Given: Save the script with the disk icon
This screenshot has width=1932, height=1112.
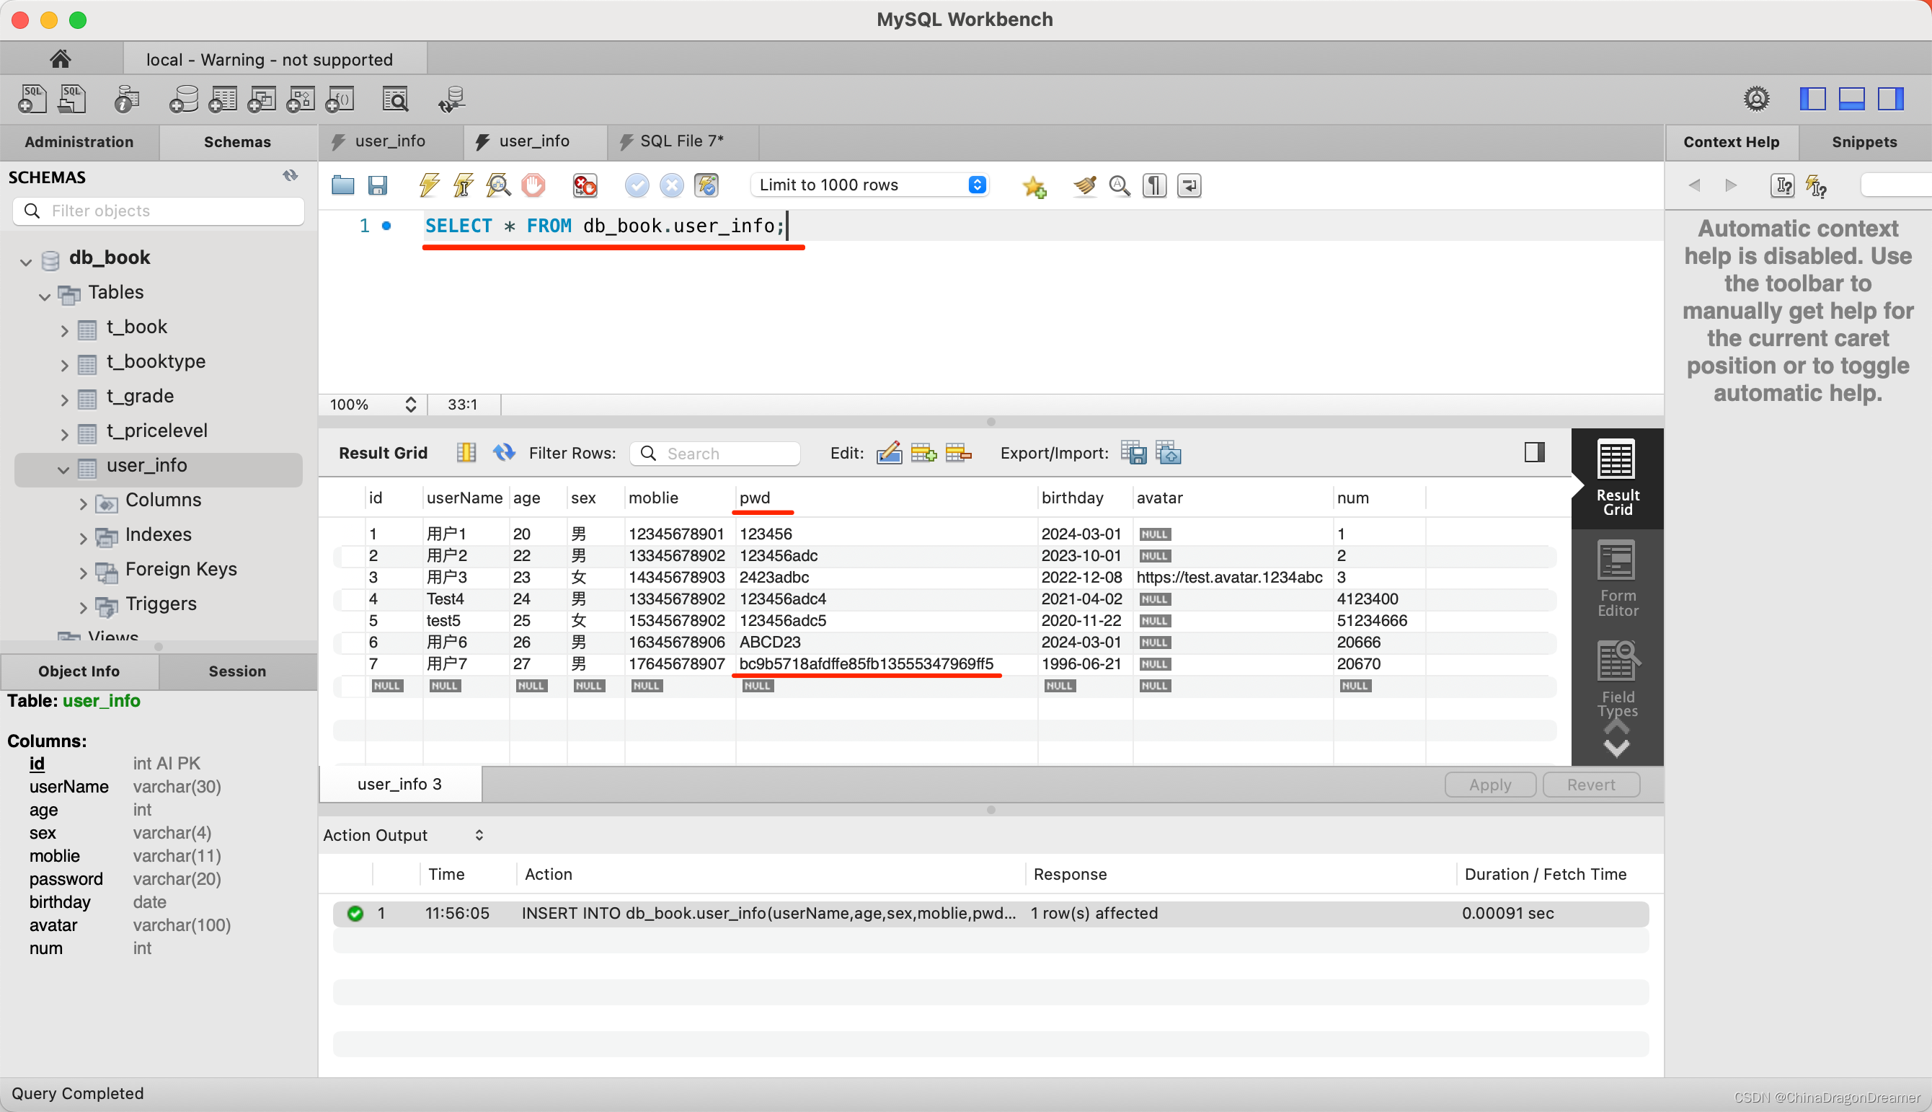Looking at the screenshot, I should tap(377, 185).
